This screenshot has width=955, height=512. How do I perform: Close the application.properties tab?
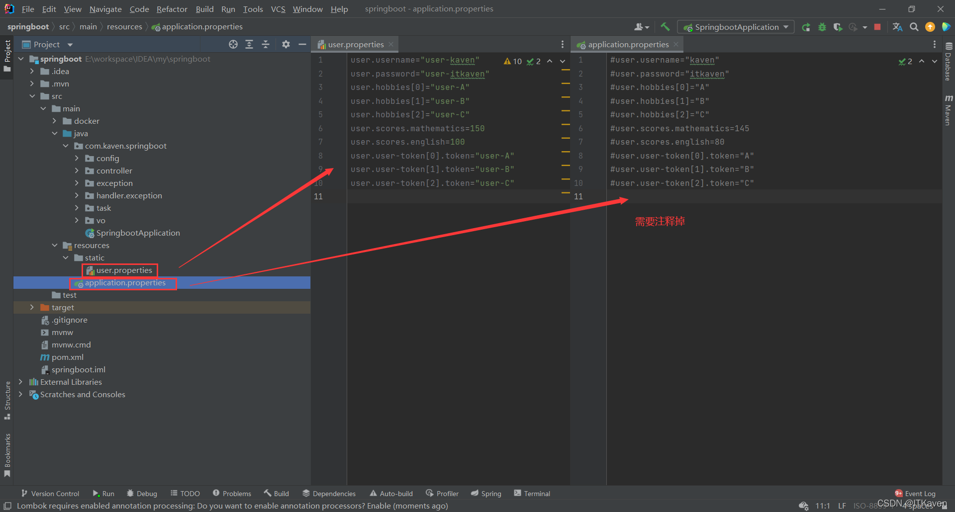(676, 44)
